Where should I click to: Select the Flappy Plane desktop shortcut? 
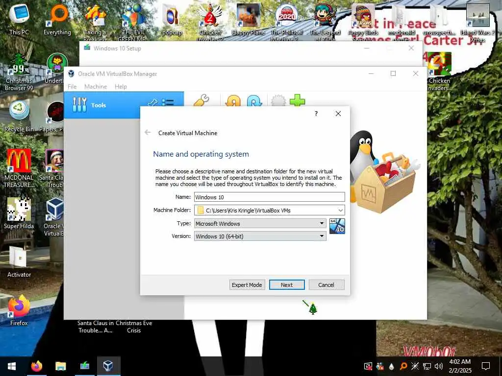(x=248, y=20)
